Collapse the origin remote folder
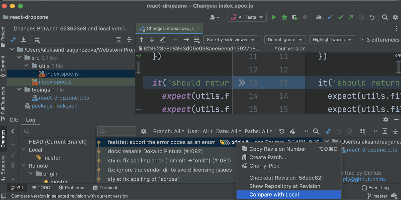Image resolution: width=401 pixels, height=200 pixels. [31, 173]
